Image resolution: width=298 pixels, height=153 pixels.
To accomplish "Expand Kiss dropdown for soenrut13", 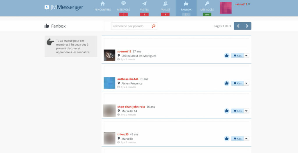I will (246, 56).
